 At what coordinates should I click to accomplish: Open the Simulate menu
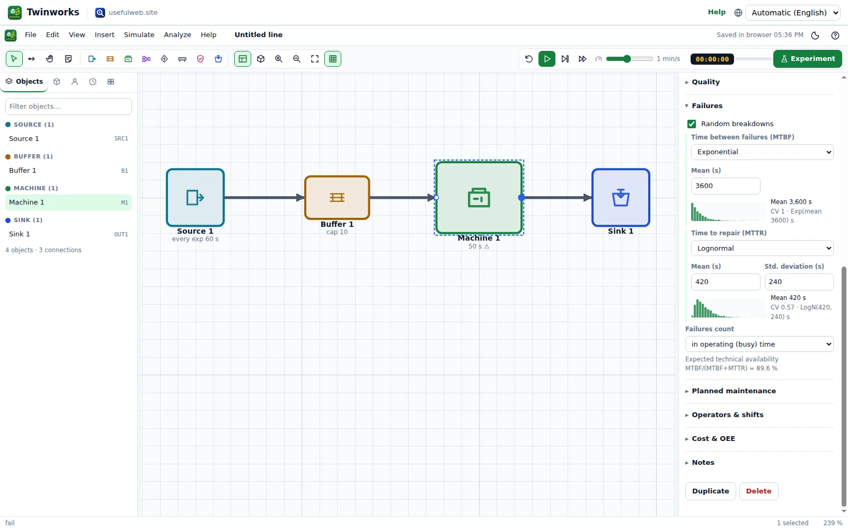[139, 35]
